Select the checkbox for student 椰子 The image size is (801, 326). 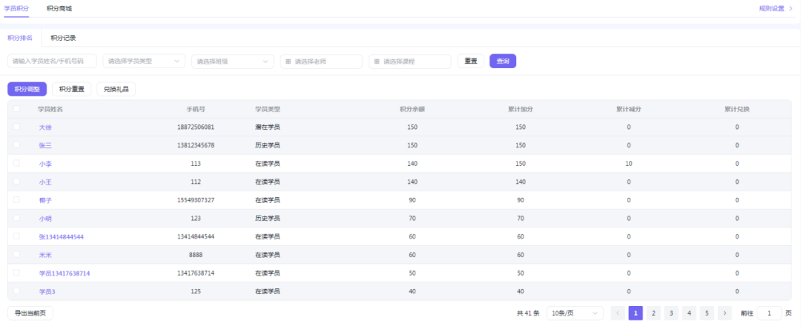tap(16, 200)
